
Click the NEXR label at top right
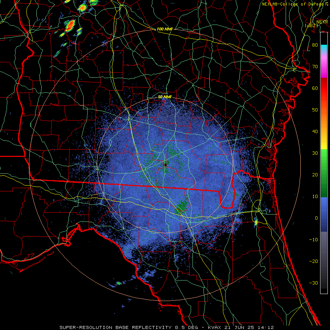(x=322, y=22)
